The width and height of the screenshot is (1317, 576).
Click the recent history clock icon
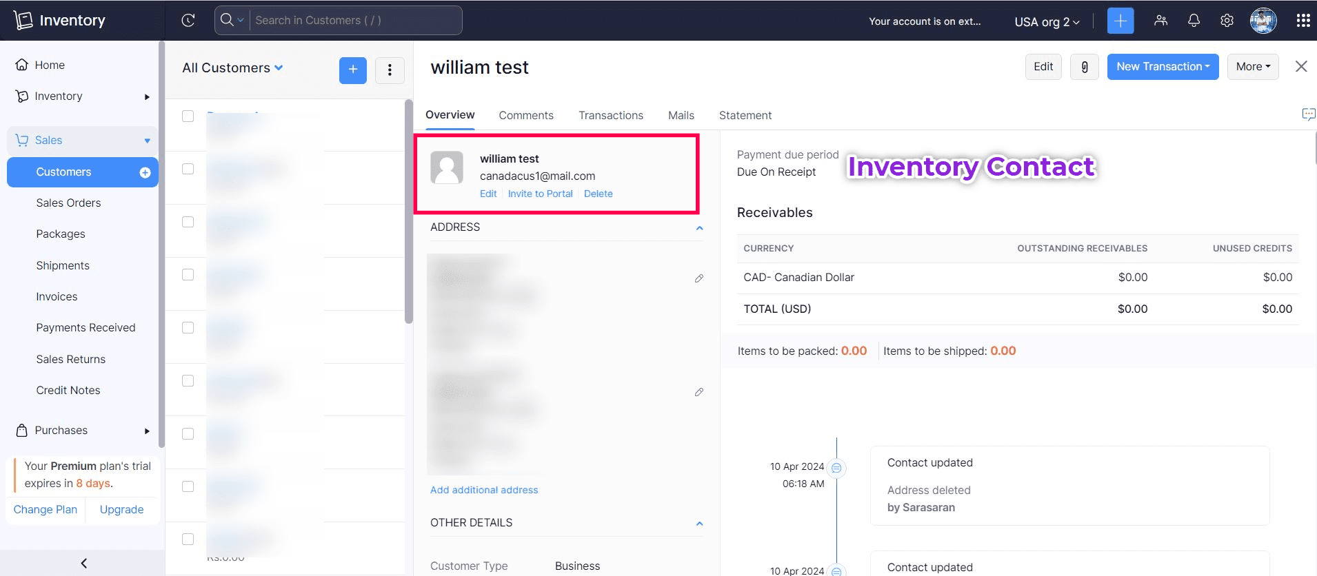pyautogui.click(x=188, y=21)
